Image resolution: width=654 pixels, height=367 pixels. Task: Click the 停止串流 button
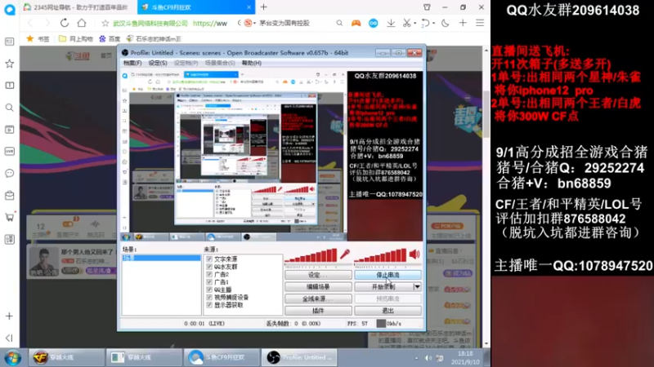tap(387, 275)
